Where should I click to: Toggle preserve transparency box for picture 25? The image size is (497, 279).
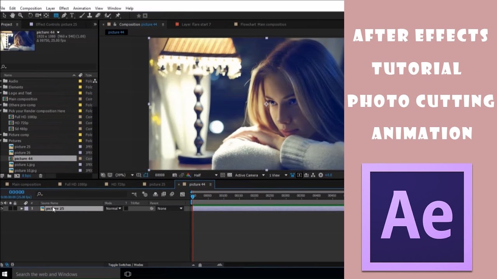coord(126,208)
